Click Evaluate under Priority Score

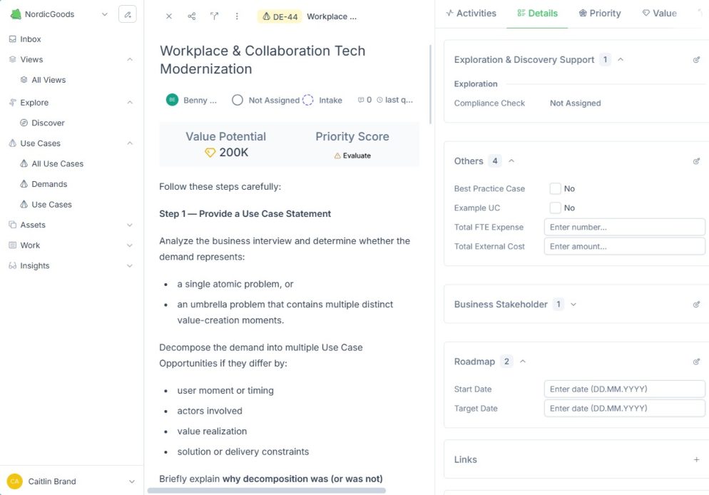tap(352, 155)
